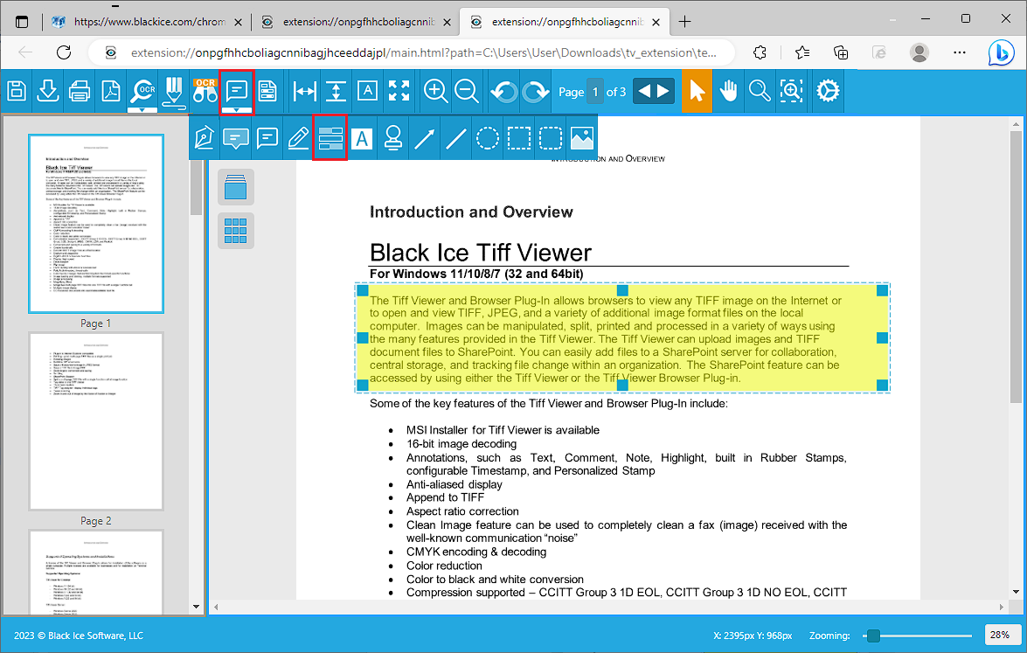This screenshot has height=653, width=1027.
Task: Open the browser Collections icon
Action: (841, 52)
